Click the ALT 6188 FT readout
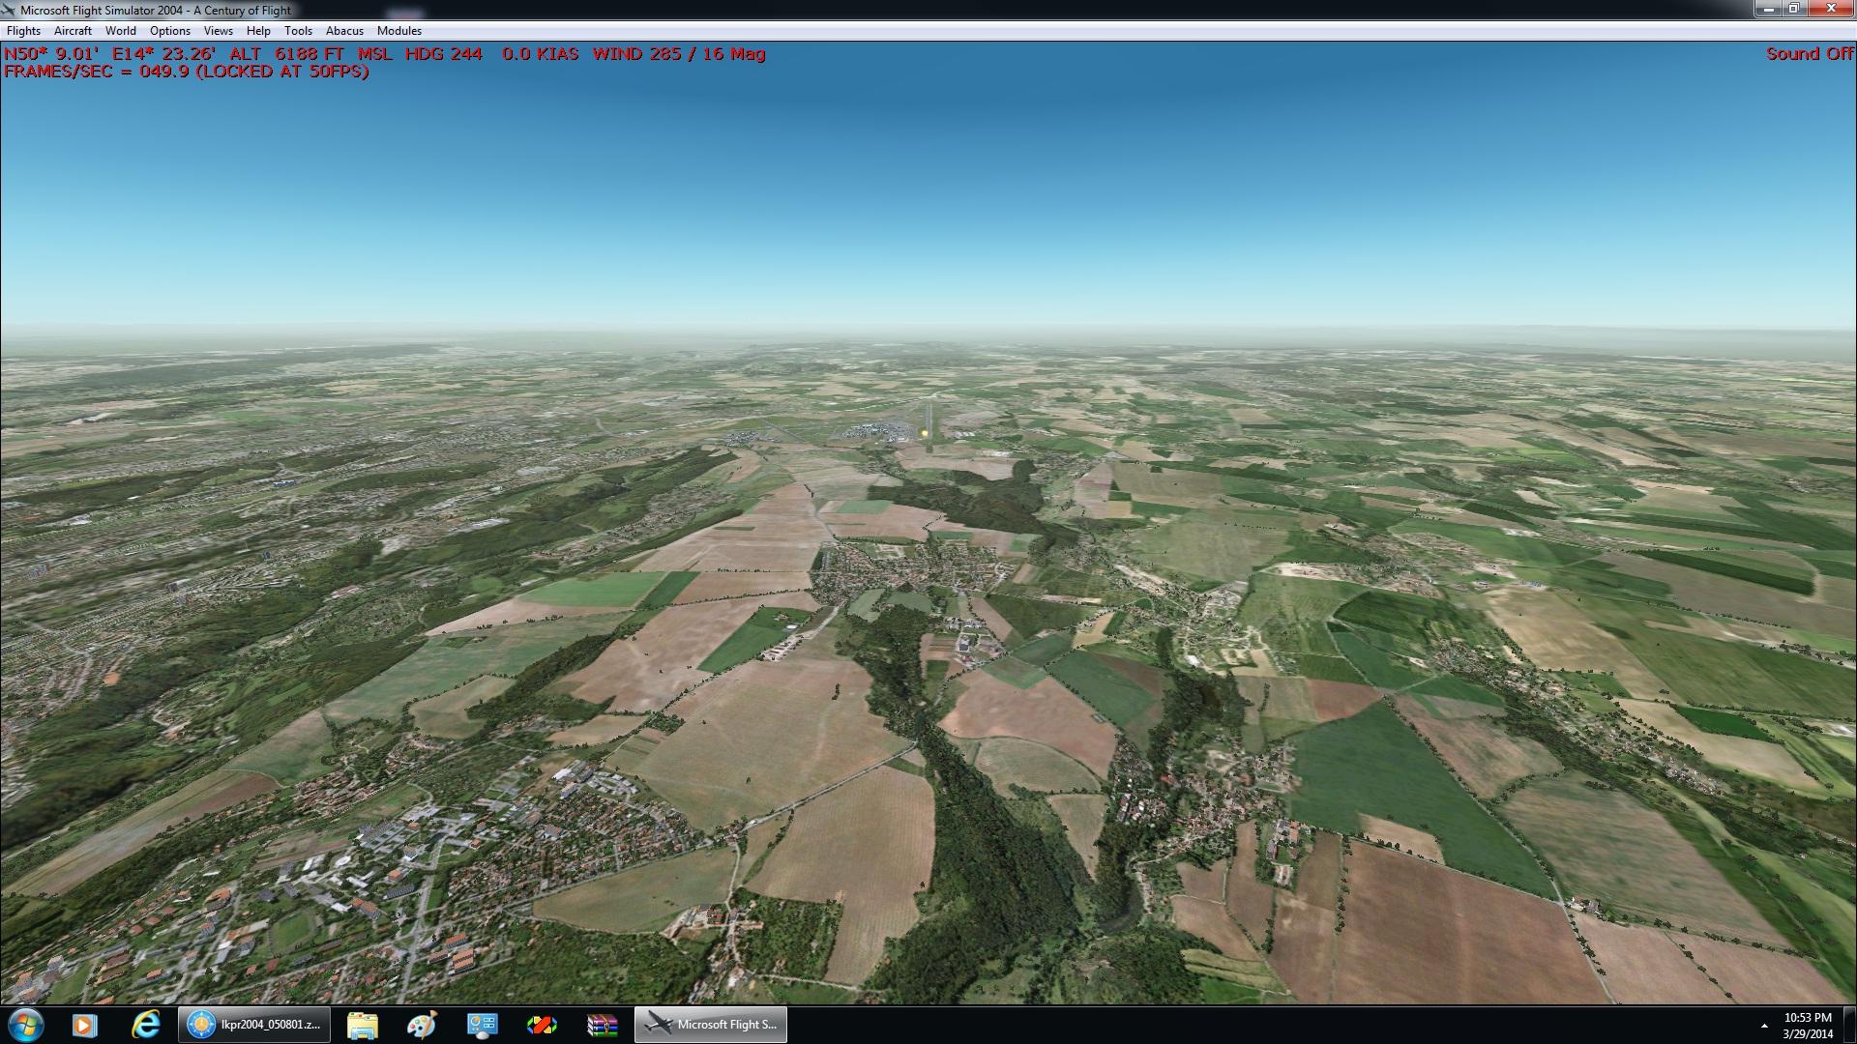The height and width of the screenshot is (1044, 1857). click(x=287, y=54)
